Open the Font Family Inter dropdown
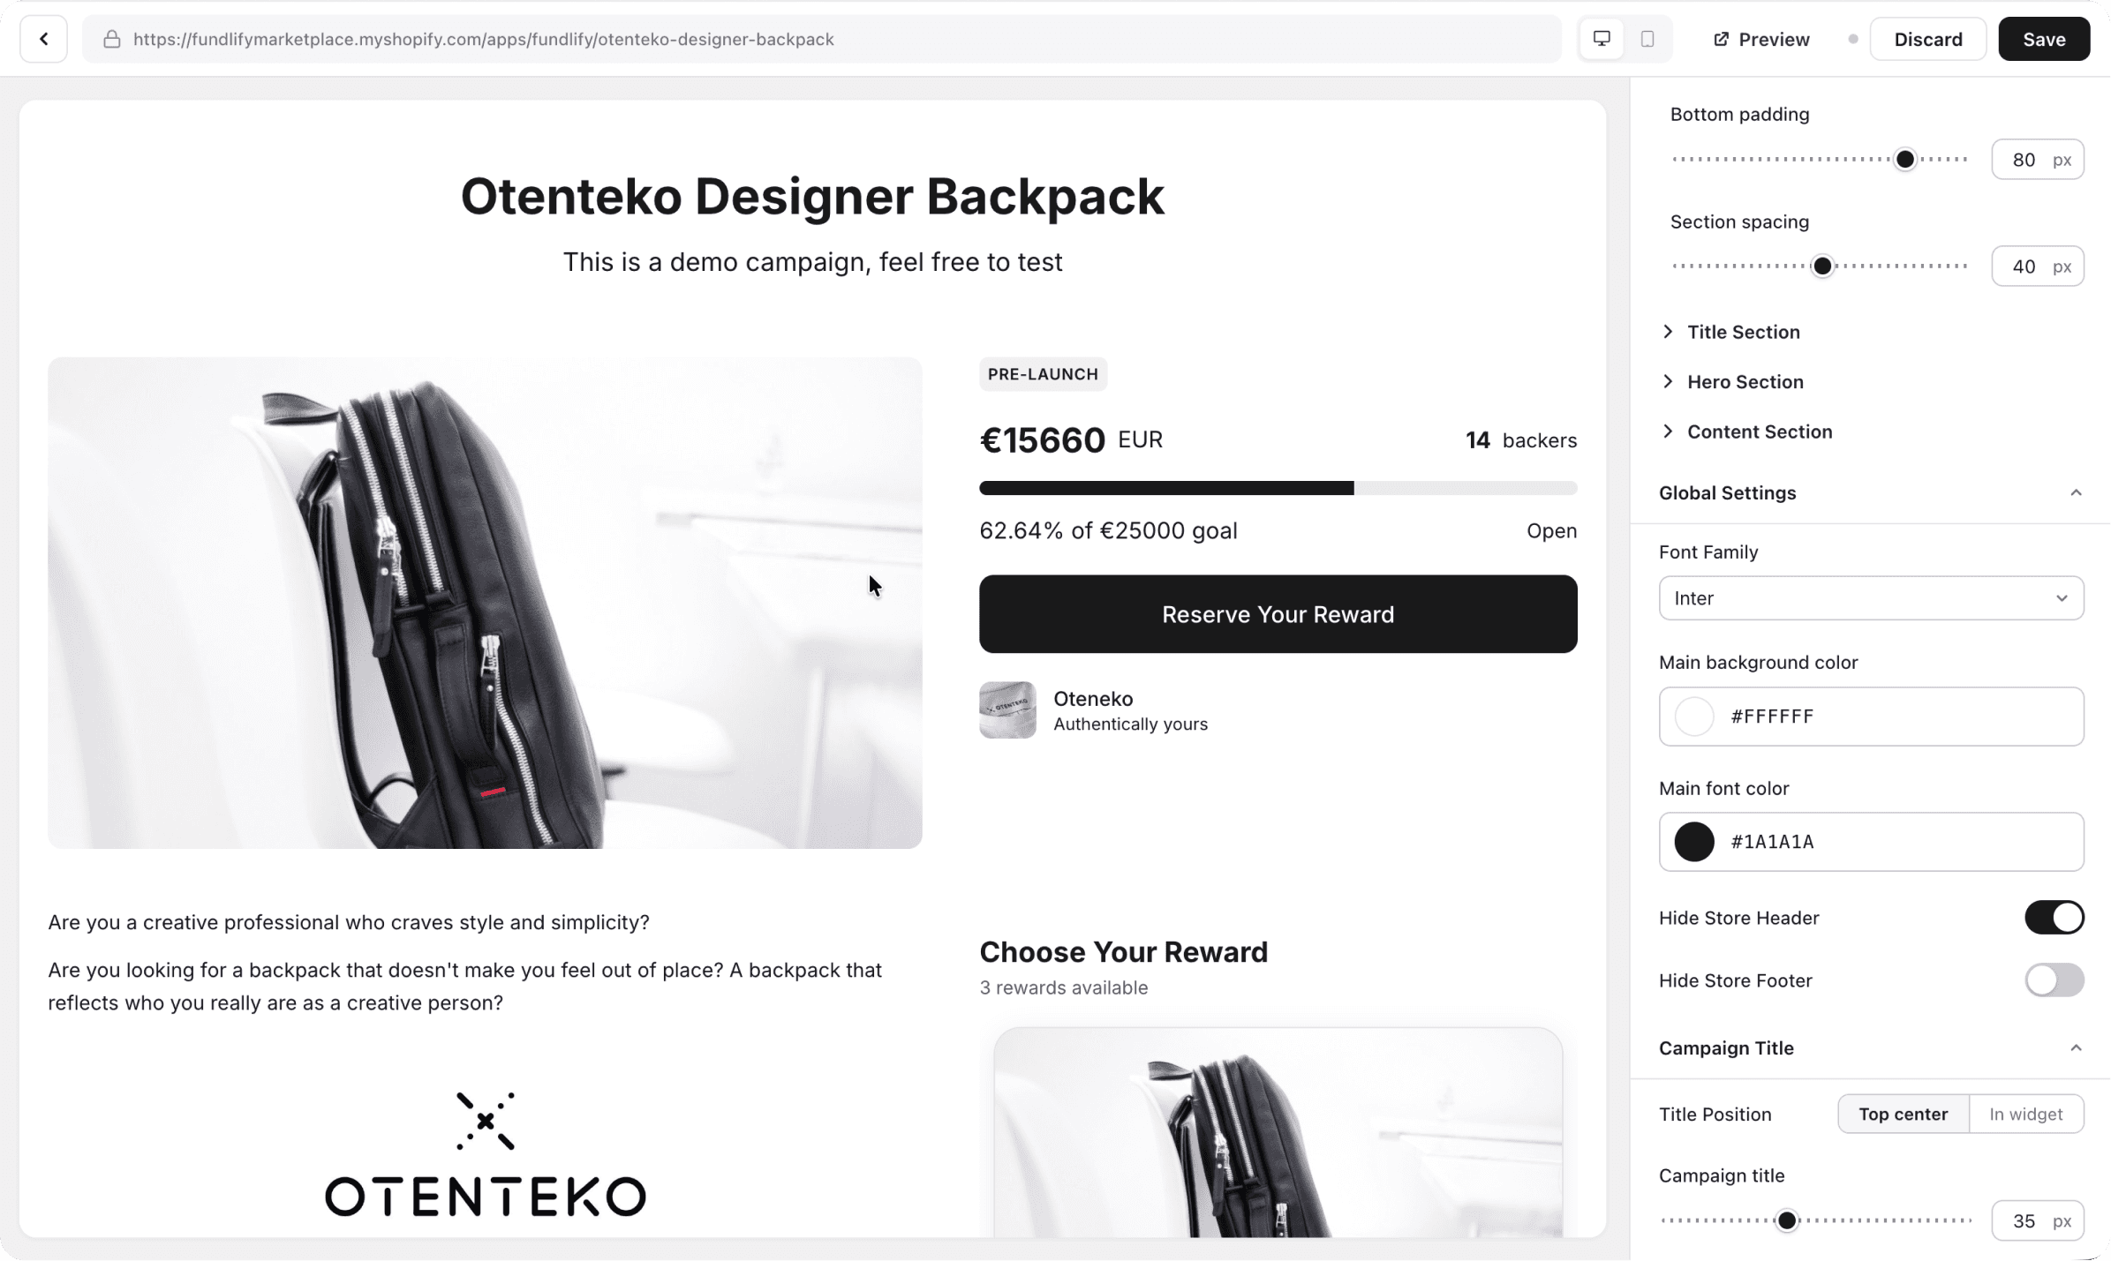 point(1871,598)
